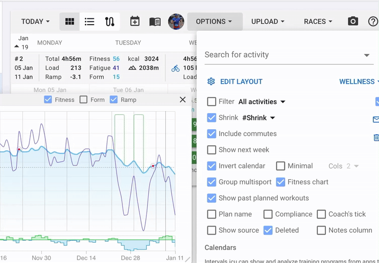The width and height of the screenshot is (379, 263).
Task: Uncheck Fitness chart option
Action: (280, 182)
